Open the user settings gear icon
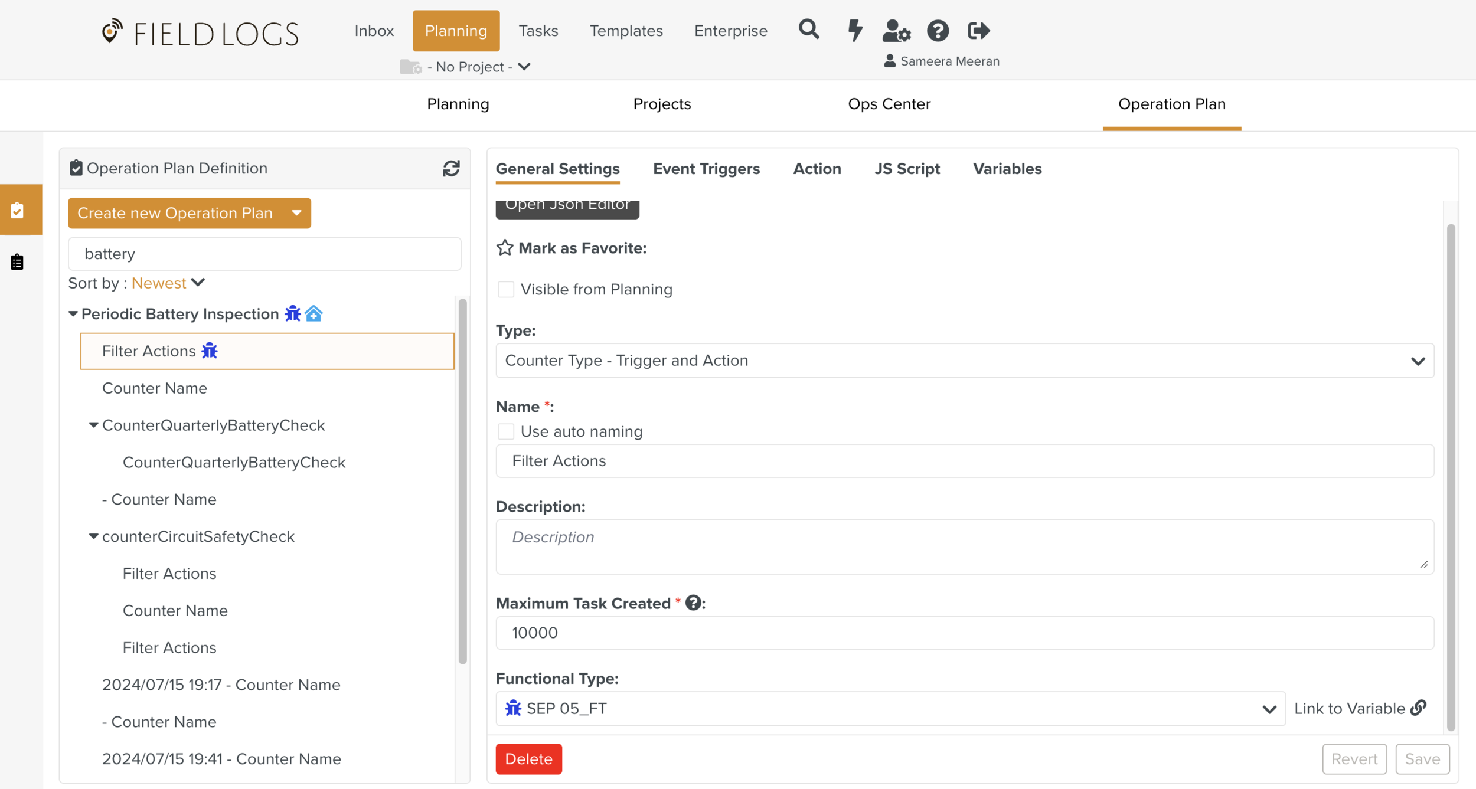 (896, 31)
